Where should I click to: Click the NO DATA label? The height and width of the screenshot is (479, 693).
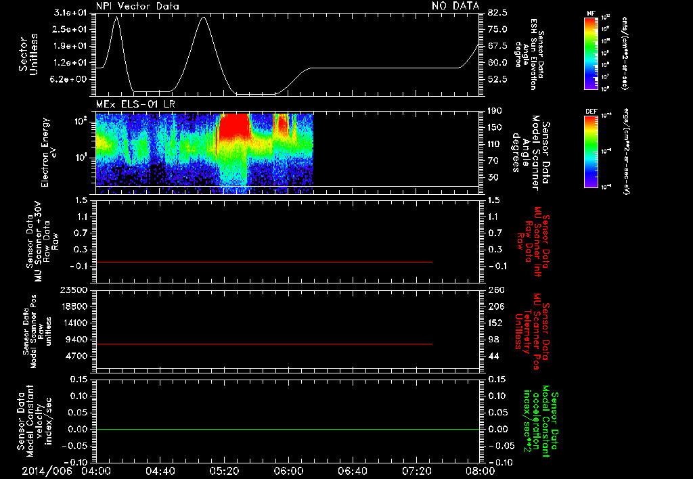455,5
